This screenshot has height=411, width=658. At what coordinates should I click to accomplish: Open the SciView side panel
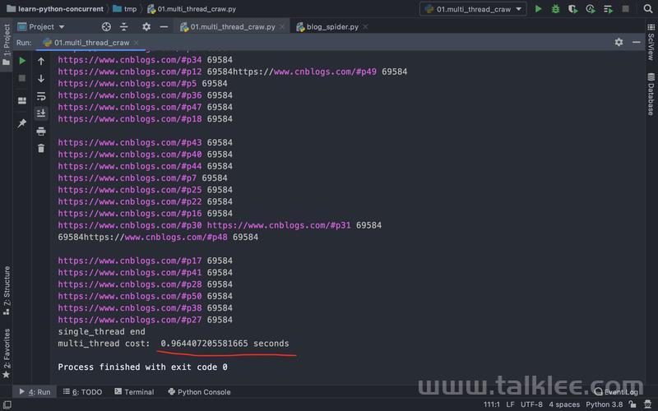click(x=651, y=42)
